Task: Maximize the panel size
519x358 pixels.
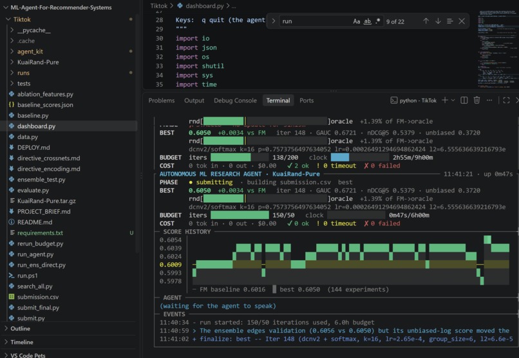Action: coord(506,100)
